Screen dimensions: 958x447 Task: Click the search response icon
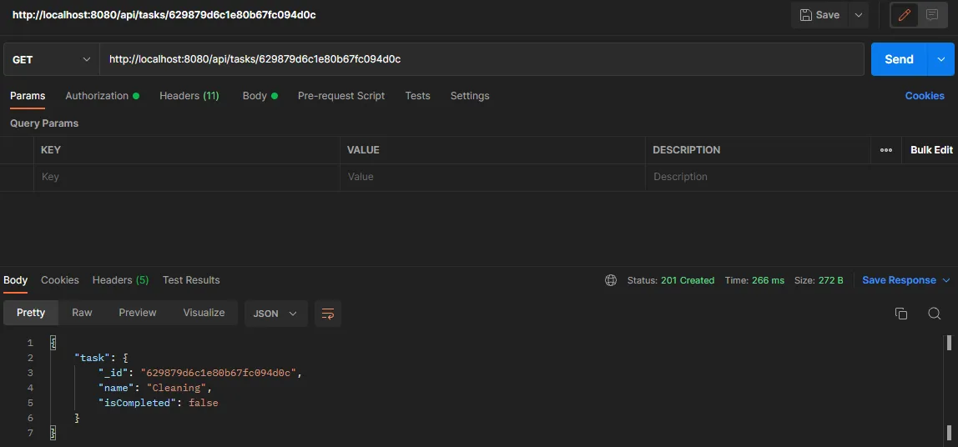tap(934, 314)
